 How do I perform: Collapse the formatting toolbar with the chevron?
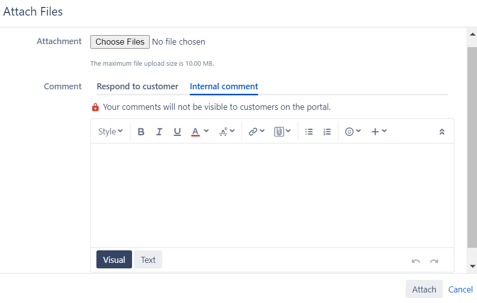[442, 131]
